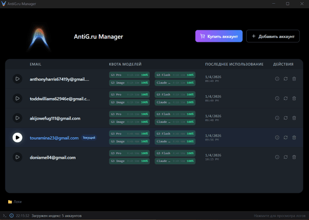The height and width of the screenshot is (220, 309).
Task: Click Claude quota for toddwilliams62946e
Action: (x=175, y=103)
